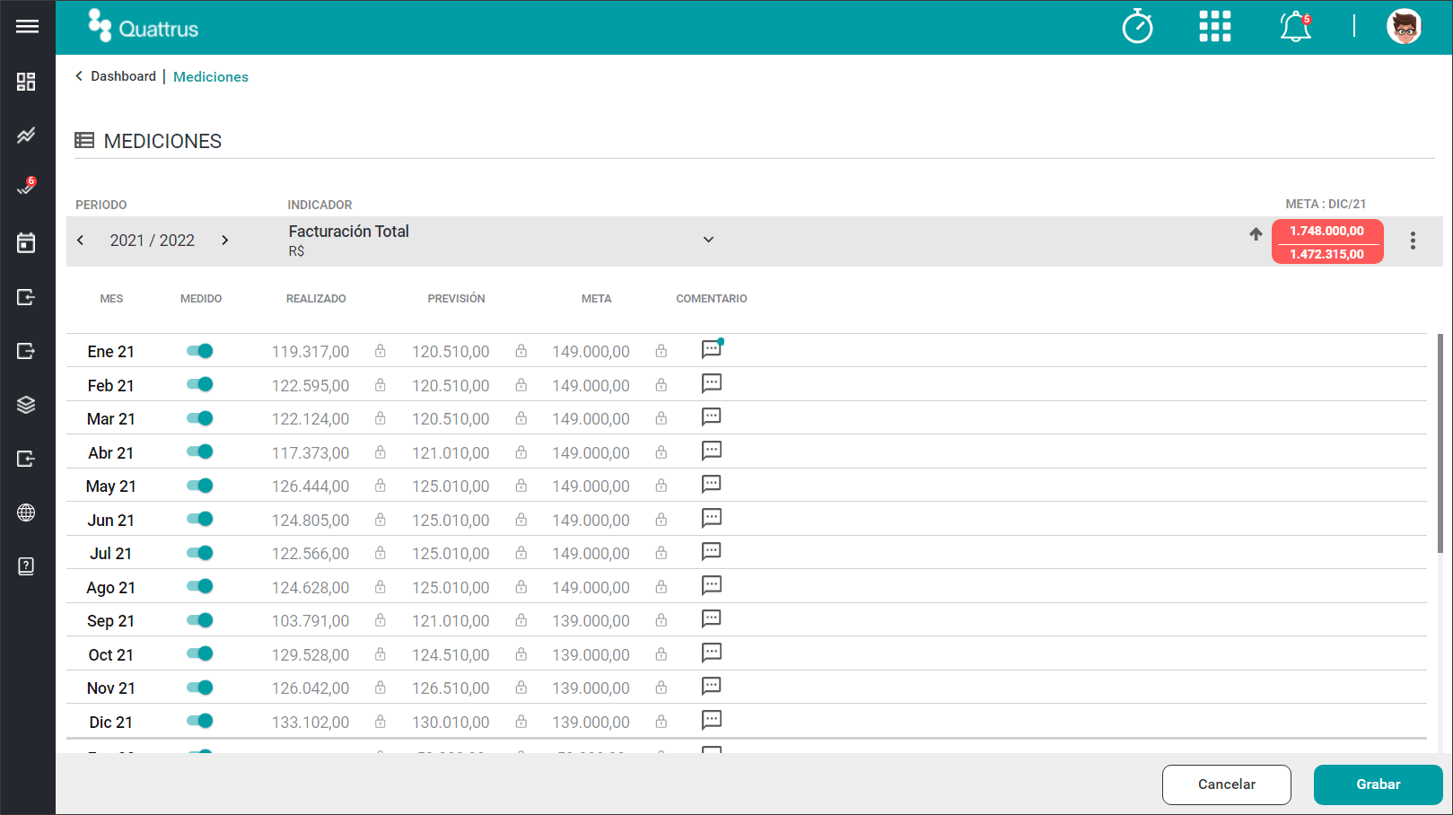The height and width of the screenshot is (815, 1453).
Task: Open the dashboard icon in sidebar
Action: [x=26, y=82]
